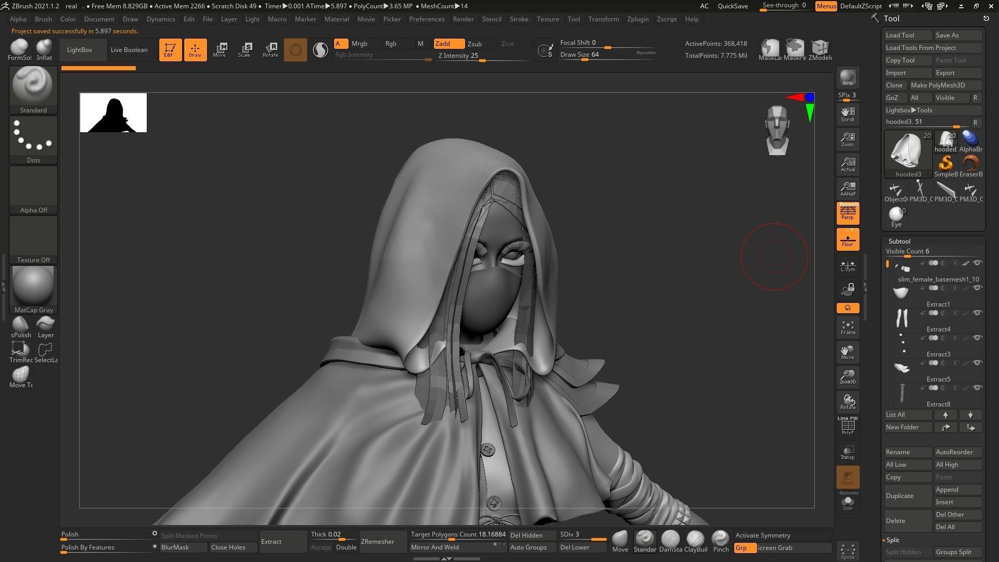Viewport: 999px width, 562px height.
Task: Select the TrimRect brush
Action: (x=21, y=352)
